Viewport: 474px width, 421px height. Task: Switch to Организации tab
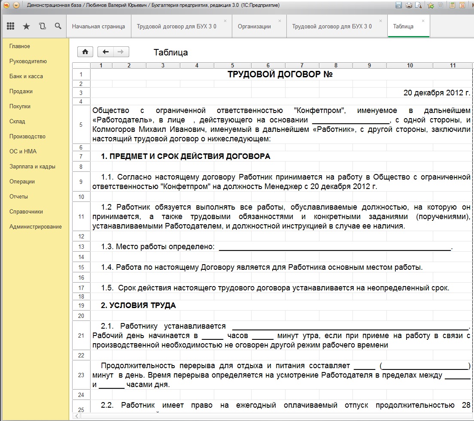[254, 26]
